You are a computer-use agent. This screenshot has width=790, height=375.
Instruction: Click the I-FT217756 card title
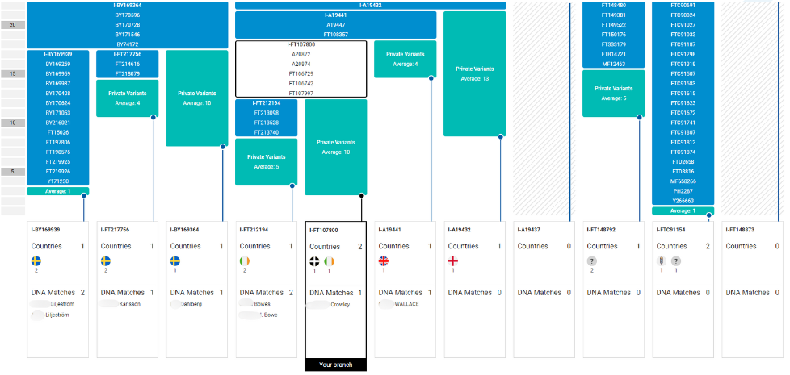tap(115, 230)
